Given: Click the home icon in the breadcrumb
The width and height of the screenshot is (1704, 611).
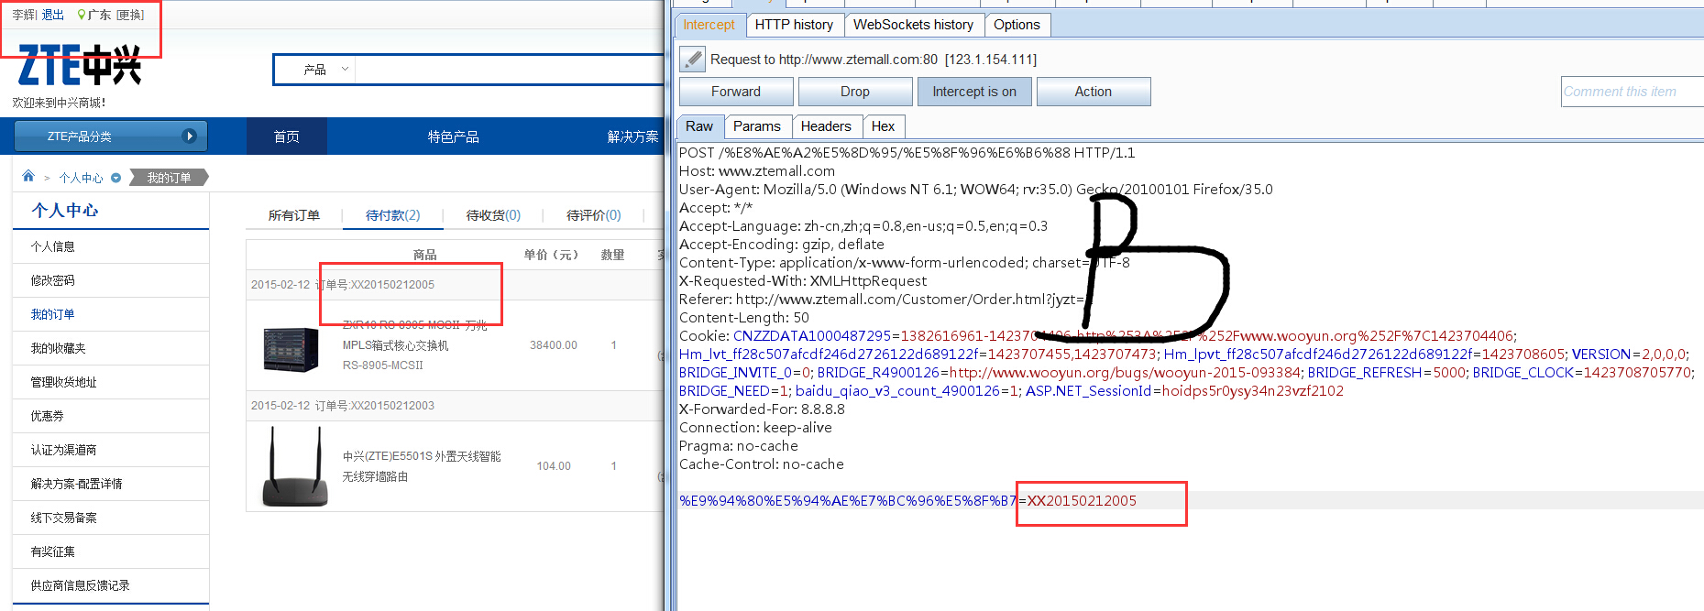Looking at the screenshot, I should [28, 176].
